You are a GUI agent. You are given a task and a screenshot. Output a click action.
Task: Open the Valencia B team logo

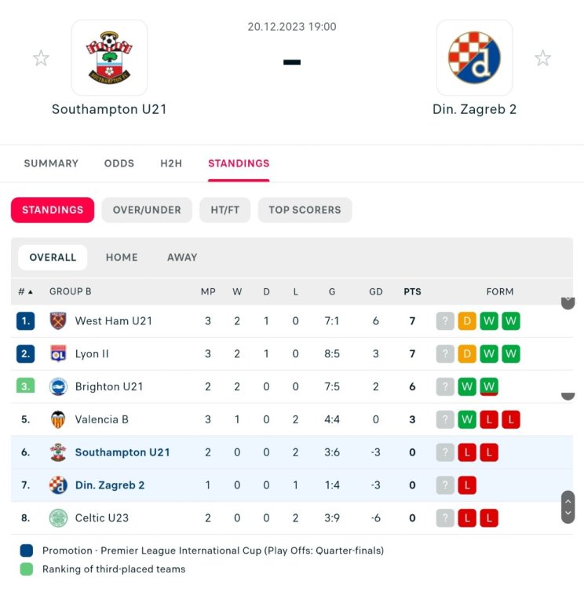(x=58, y=419)
